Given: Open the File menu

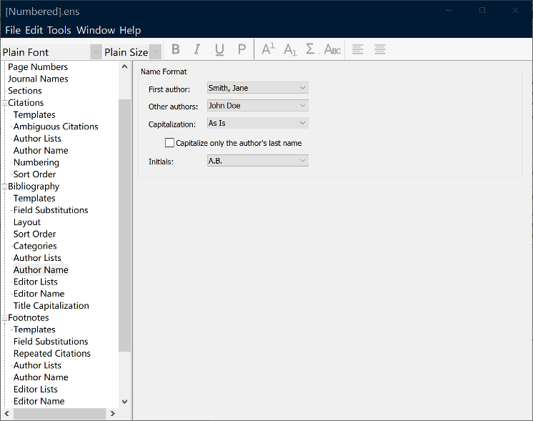Looking at the screenshot, I should tap(13, 30).
